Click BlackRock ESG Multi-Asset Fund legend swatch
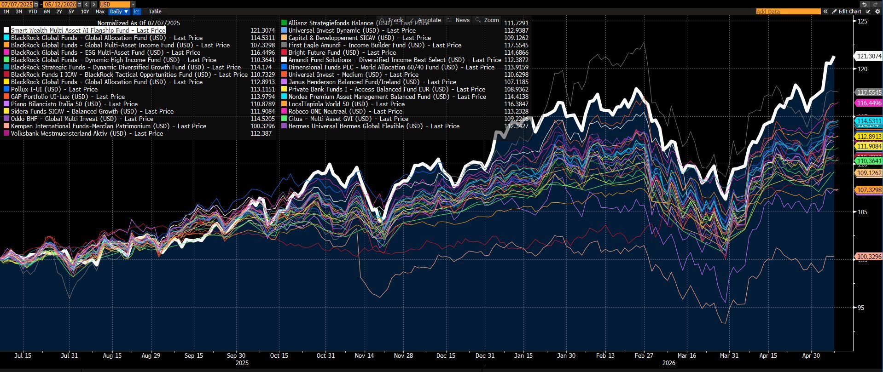The height and width of the screenshot is (372, 883). pos(6,52)
